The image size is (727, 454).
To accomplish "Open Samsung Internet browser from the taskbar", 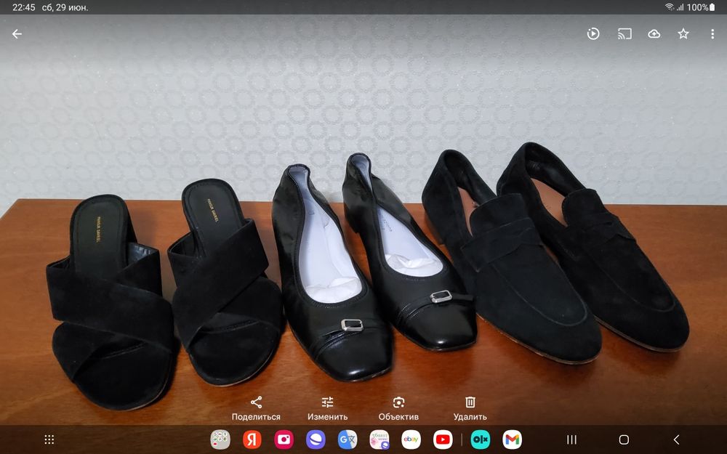I will [x=316, y=439].
